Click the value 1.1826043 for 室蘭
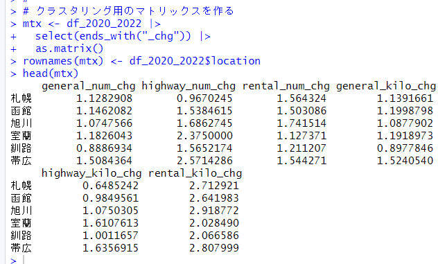Viewport: 438px width, 264px height. pyautogui.click(x=104, y=136)
